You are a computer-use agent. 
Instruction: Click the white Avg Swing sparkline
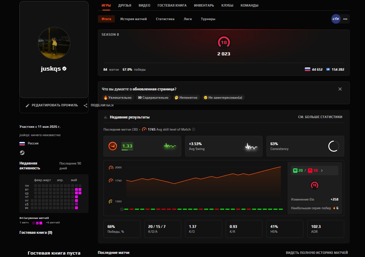[251, 147]
